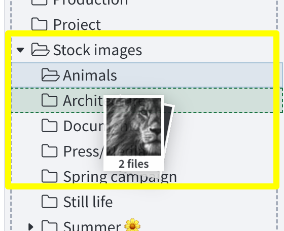Click the Still life folder icon

50,201
